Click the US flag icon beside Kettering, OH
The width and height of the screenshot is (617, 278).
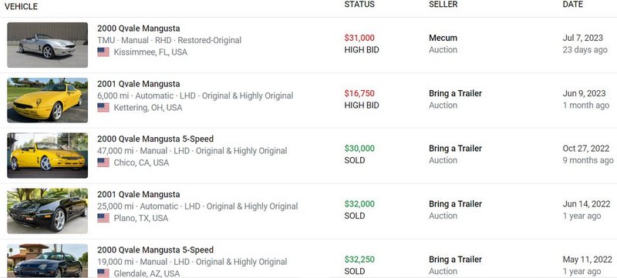pyautogui.click(x=103, y=107)
